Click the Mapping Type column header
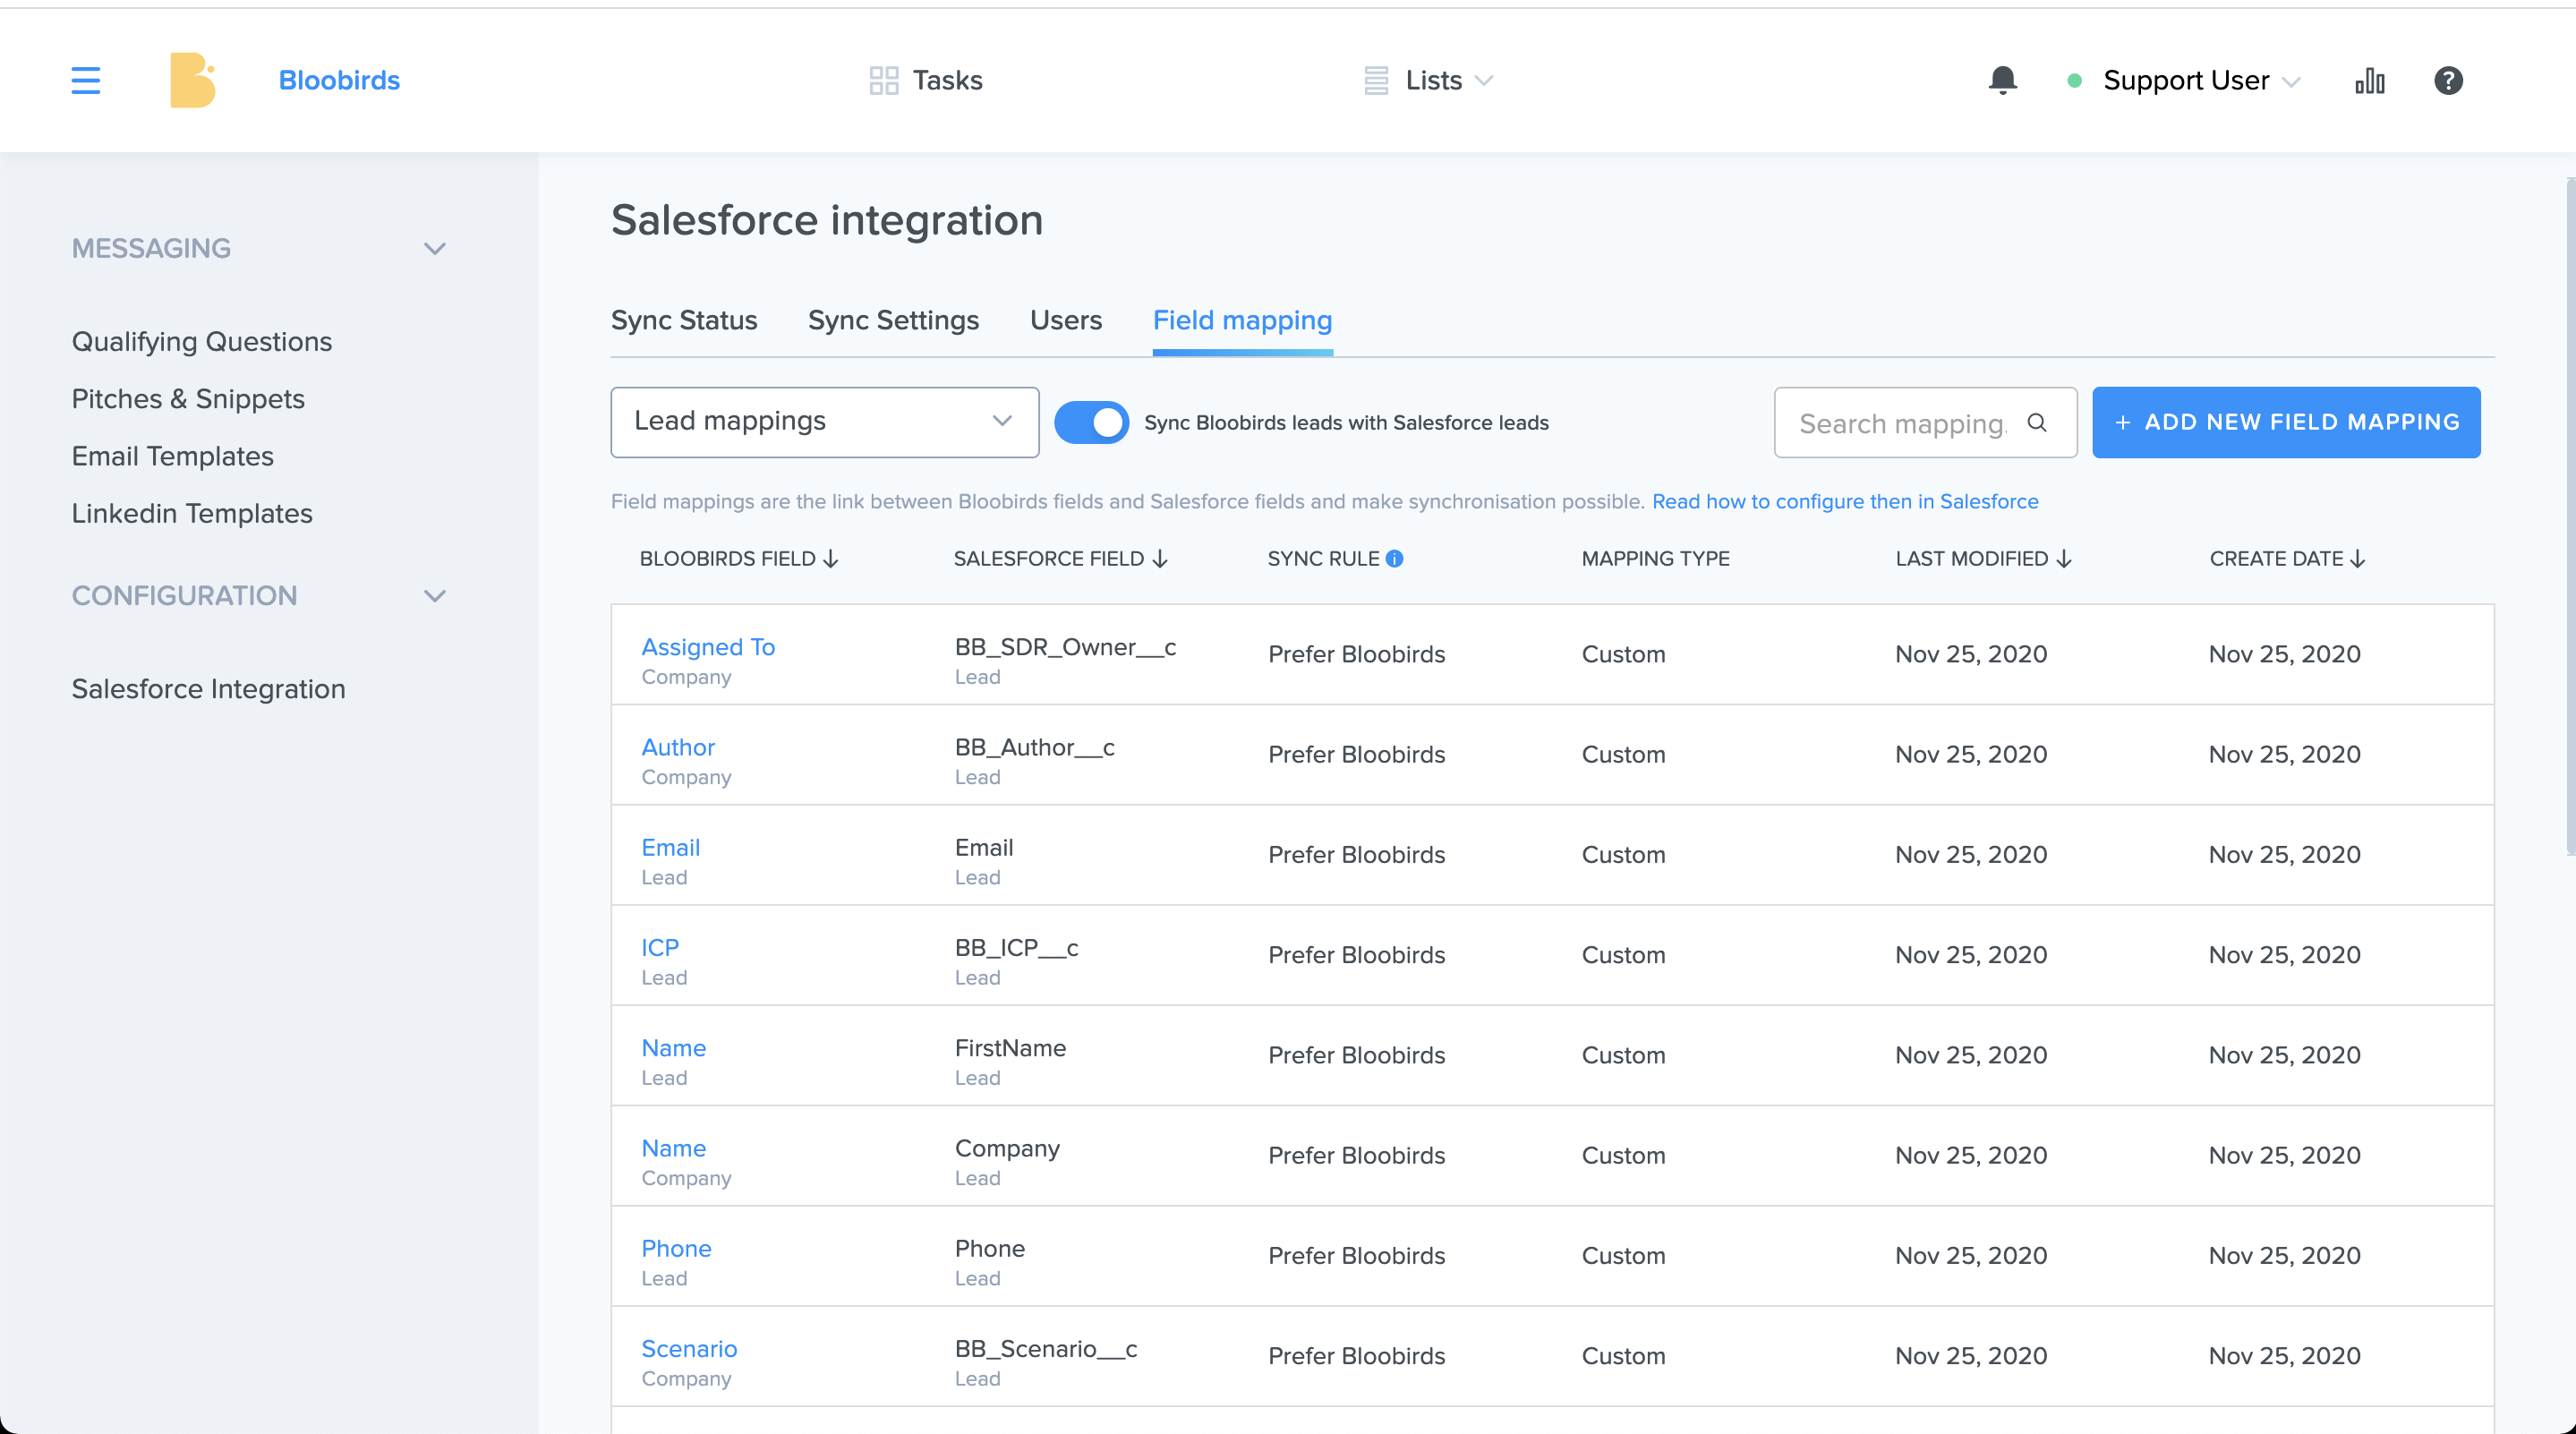This screenshot has width=2576, height=1434. [1655, 559]
